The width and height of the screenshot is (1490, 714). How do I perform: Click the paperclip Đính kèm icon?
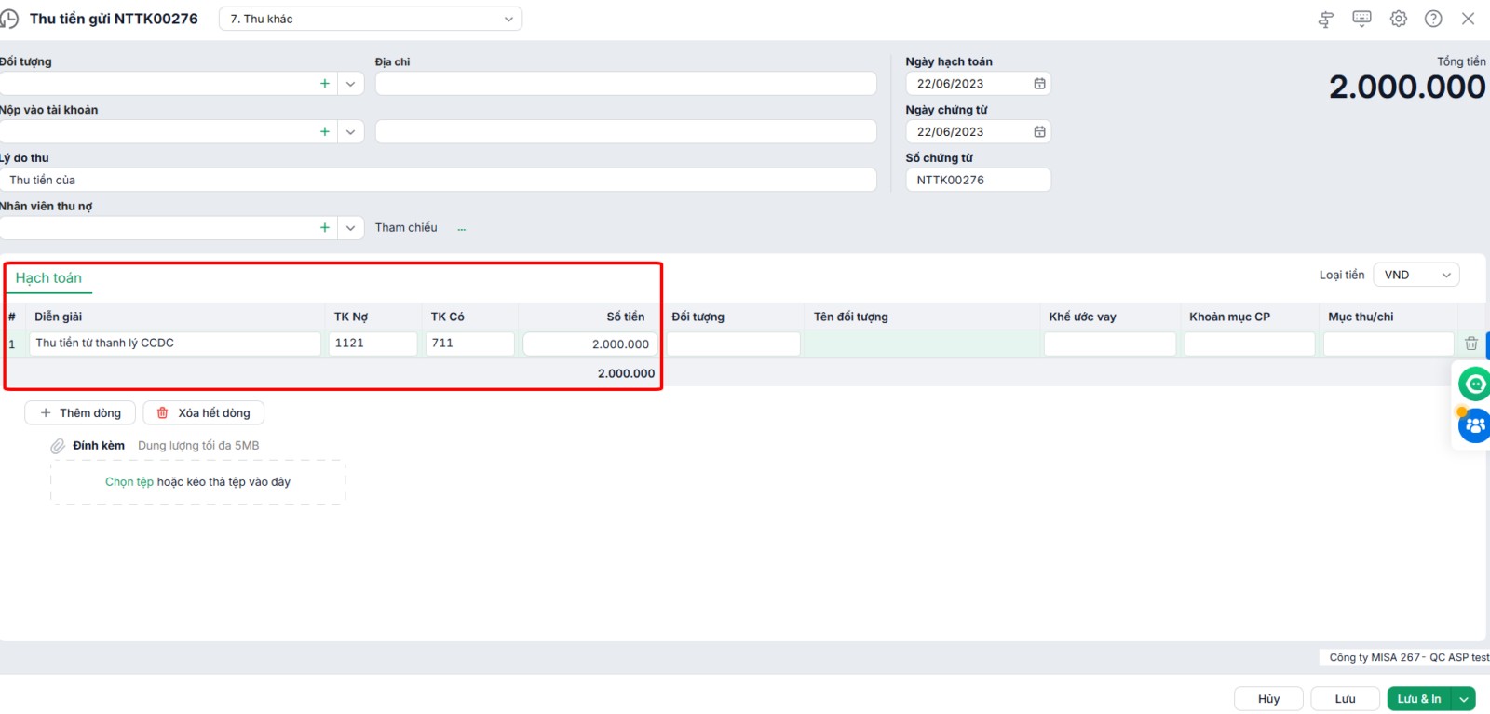pos(58,446)
